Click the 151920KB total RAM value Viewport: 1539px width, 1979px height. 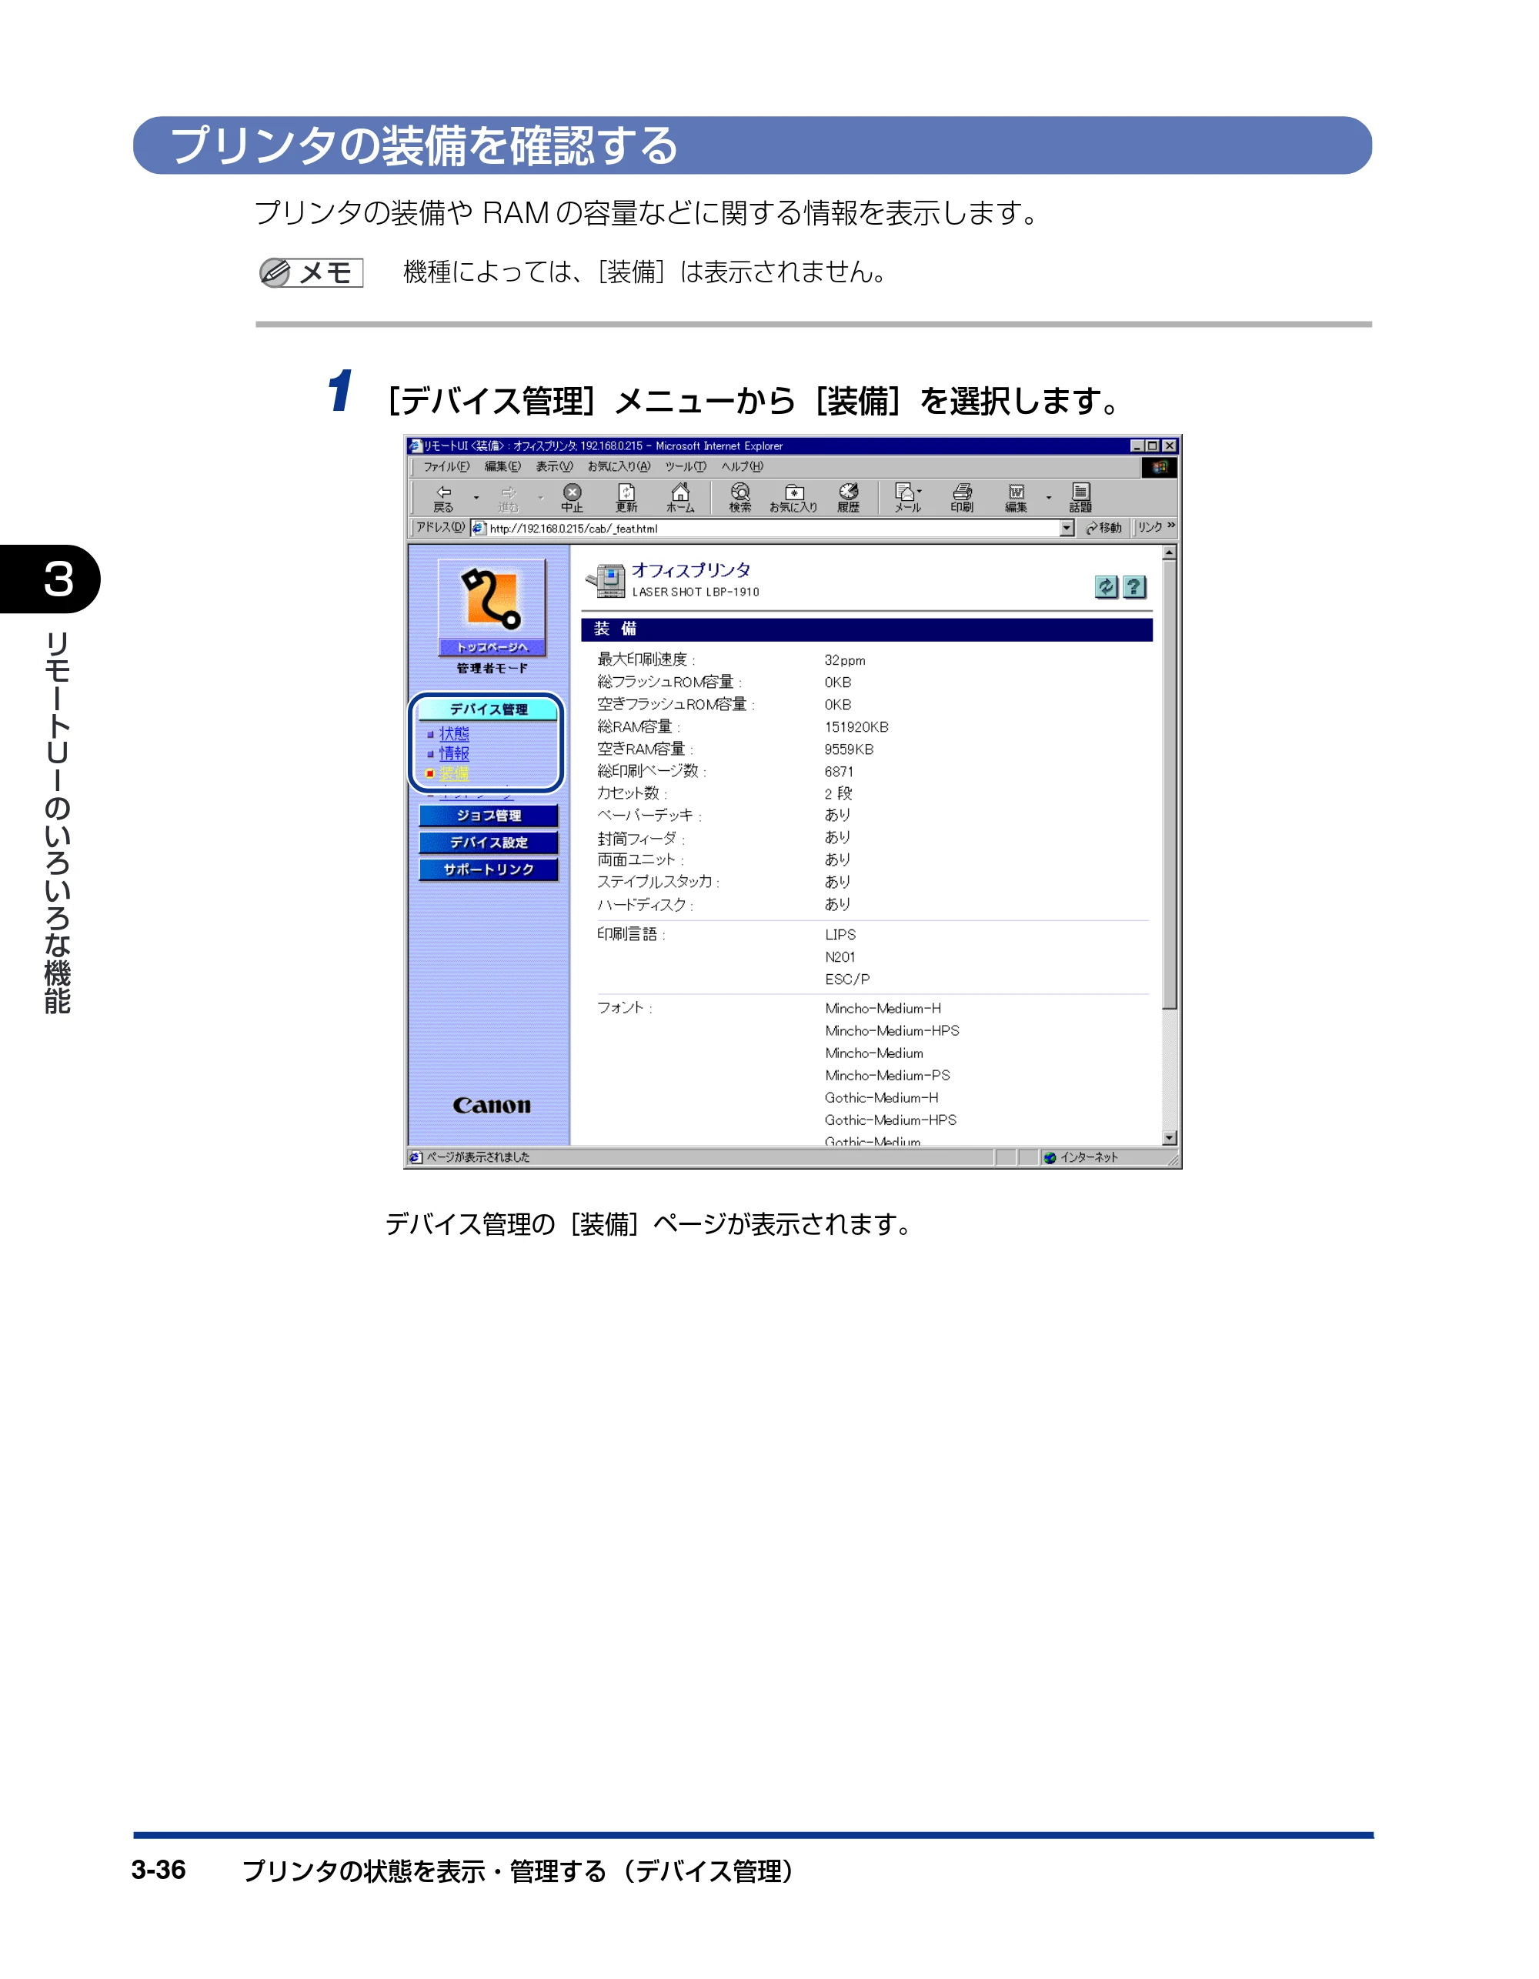tap(856, 726)
